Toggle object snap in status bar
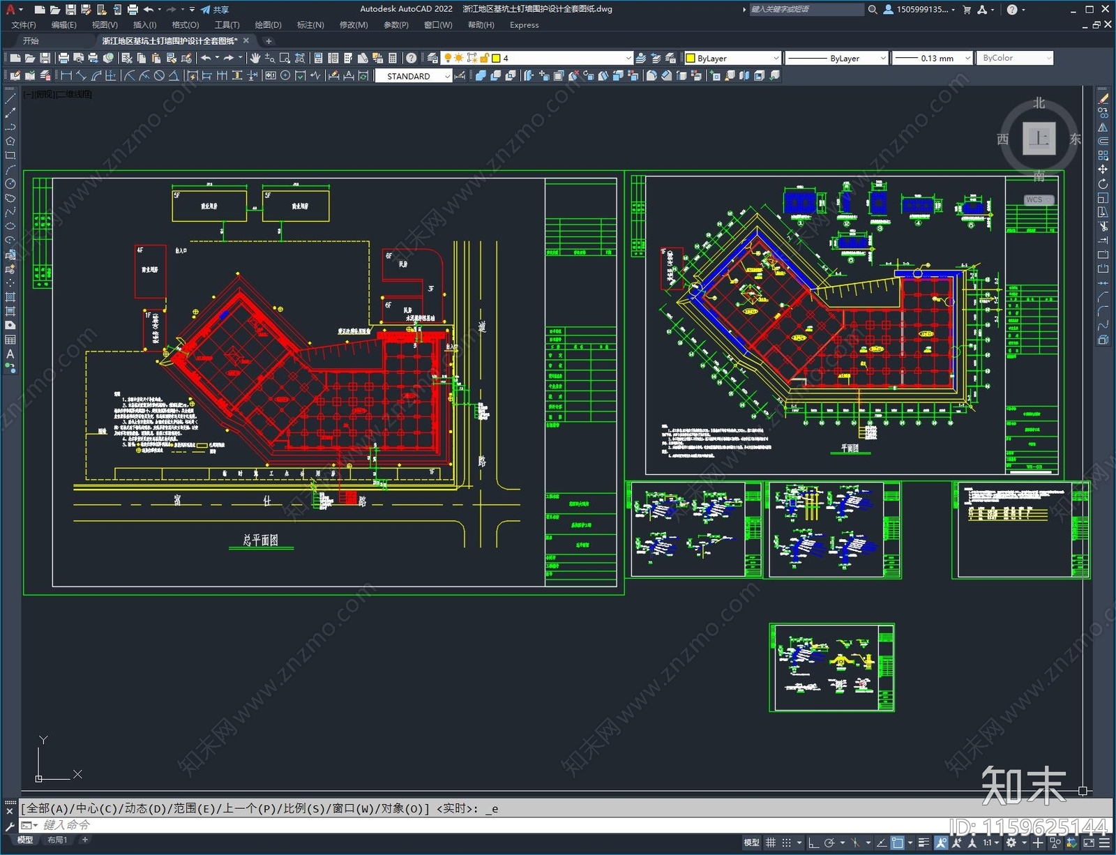This screenshot has width=1116, height=855. tap(898, 842)
